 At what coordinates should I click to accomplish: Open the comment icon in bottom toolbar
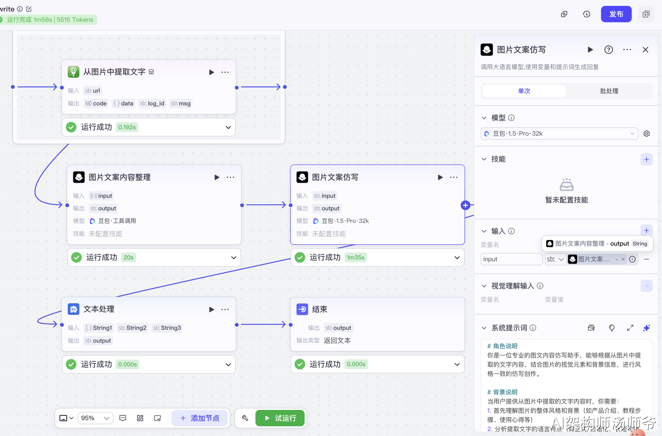123,418
